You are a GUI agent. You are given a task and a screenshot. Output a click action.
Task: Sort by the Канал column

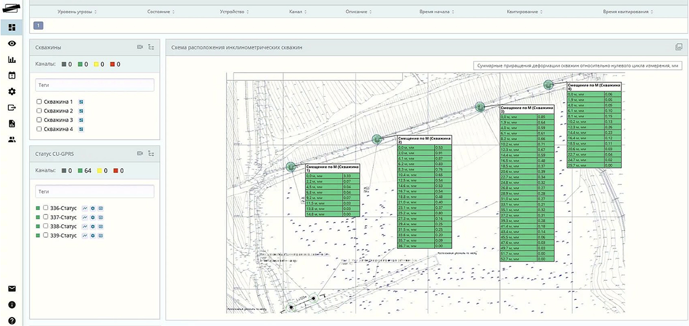pyautogui.click(x=298, y=12)
